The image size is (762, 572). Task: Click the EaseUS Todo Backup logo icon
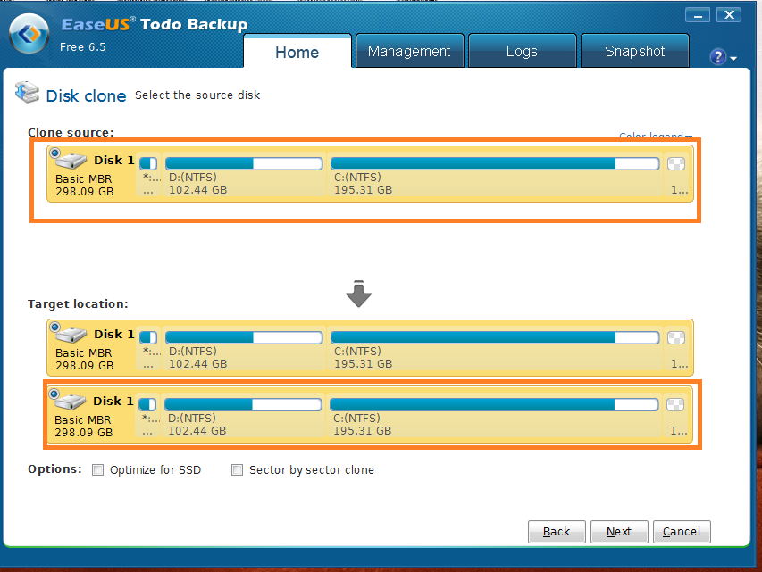28,34
